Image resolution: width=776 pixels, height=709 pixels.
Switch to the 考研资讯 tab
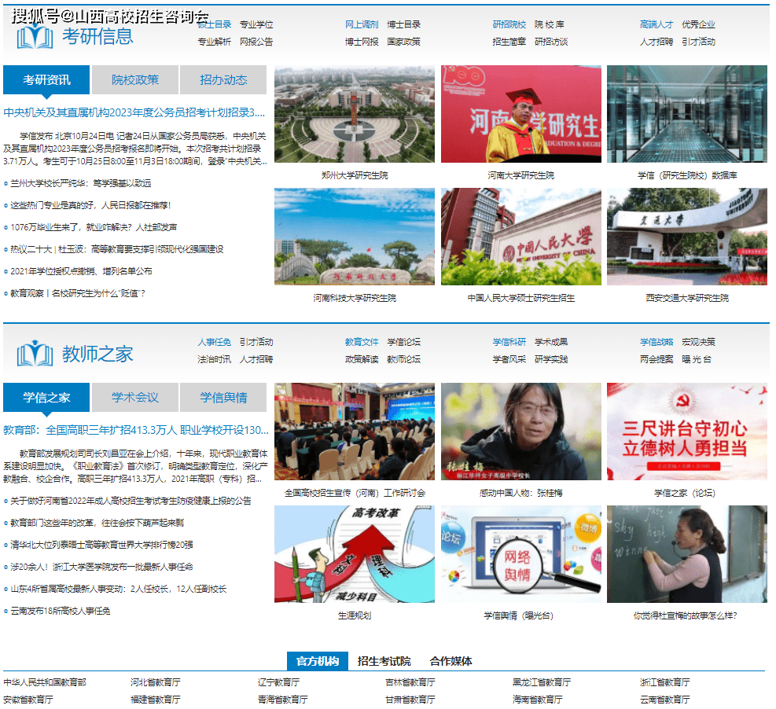46,79
